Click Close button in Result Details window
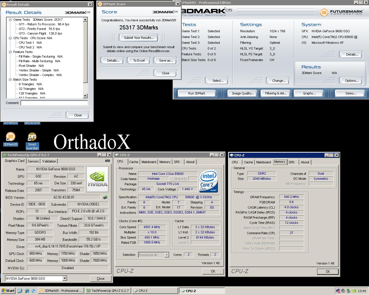 pyautogui.click(x=78, y=115)
